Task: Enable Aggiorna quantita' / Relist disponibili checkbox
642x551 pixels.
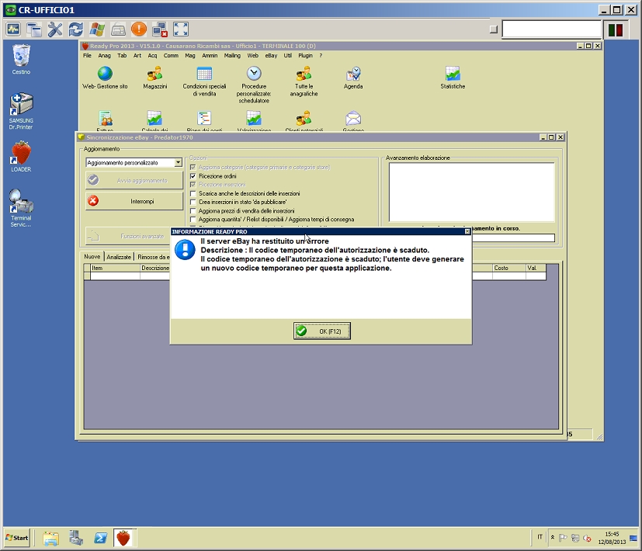Action: (193, 220)
